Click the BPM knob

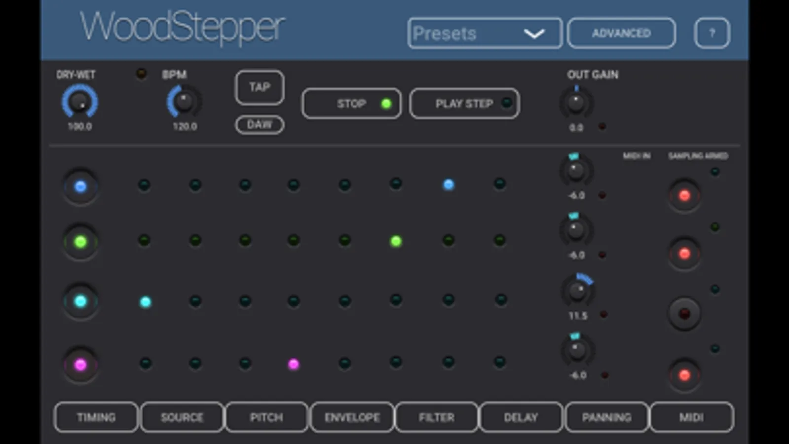click(x=184, y=102)
